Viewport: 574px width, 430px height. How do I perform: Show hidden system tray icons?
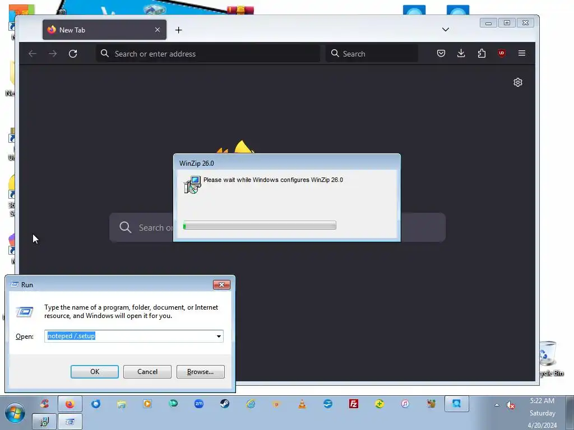point(497,405)
